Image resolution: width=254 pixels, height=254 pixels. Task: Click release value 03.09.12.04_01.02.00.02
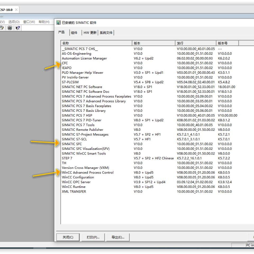pyautogui.click(x=195, y=182)
